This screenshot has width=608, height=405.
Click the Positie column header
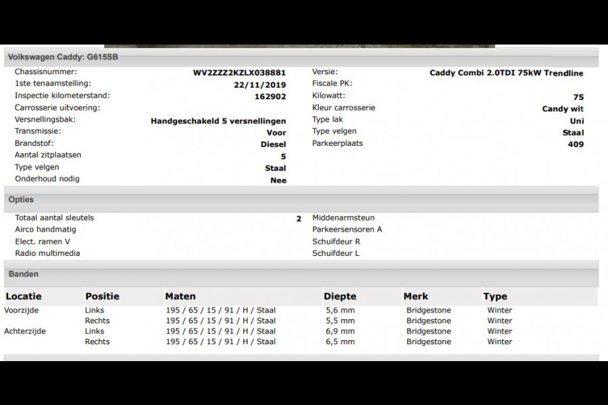point(102,296)
